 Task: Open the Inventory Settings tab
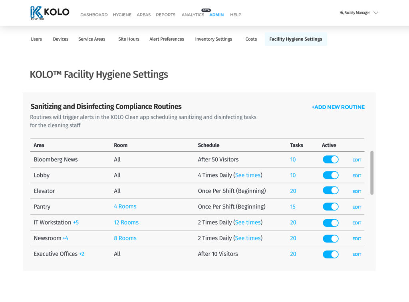click(213, 39)
